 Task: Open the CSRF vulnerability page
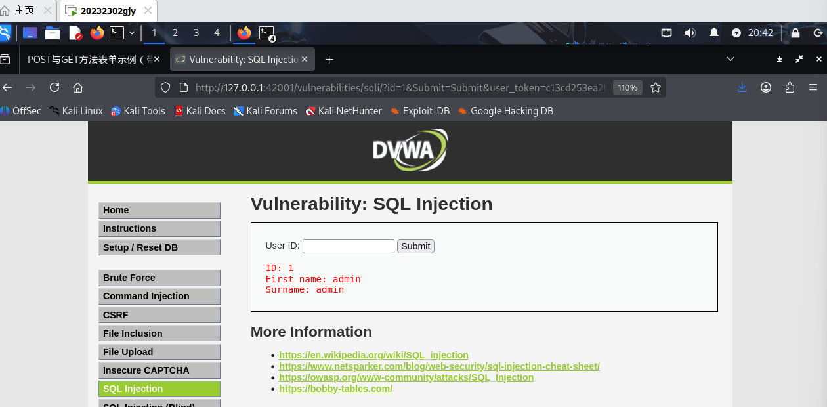click(x=159, y=315)
